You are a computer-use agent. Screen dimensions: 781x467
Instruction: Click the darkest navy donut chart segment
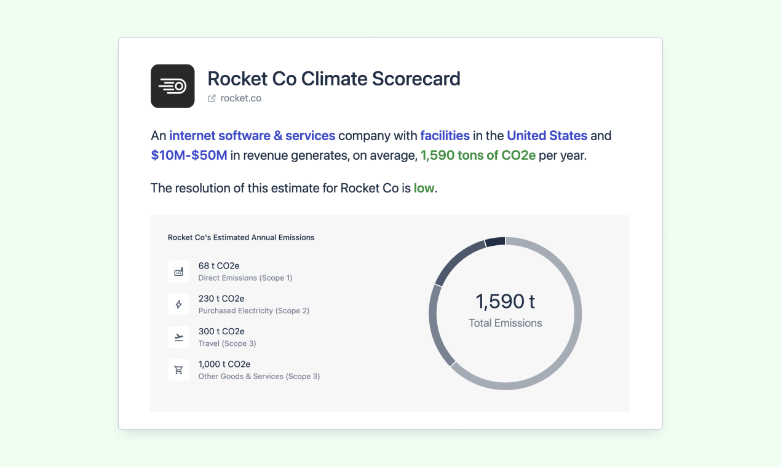(x=495, y=242)
